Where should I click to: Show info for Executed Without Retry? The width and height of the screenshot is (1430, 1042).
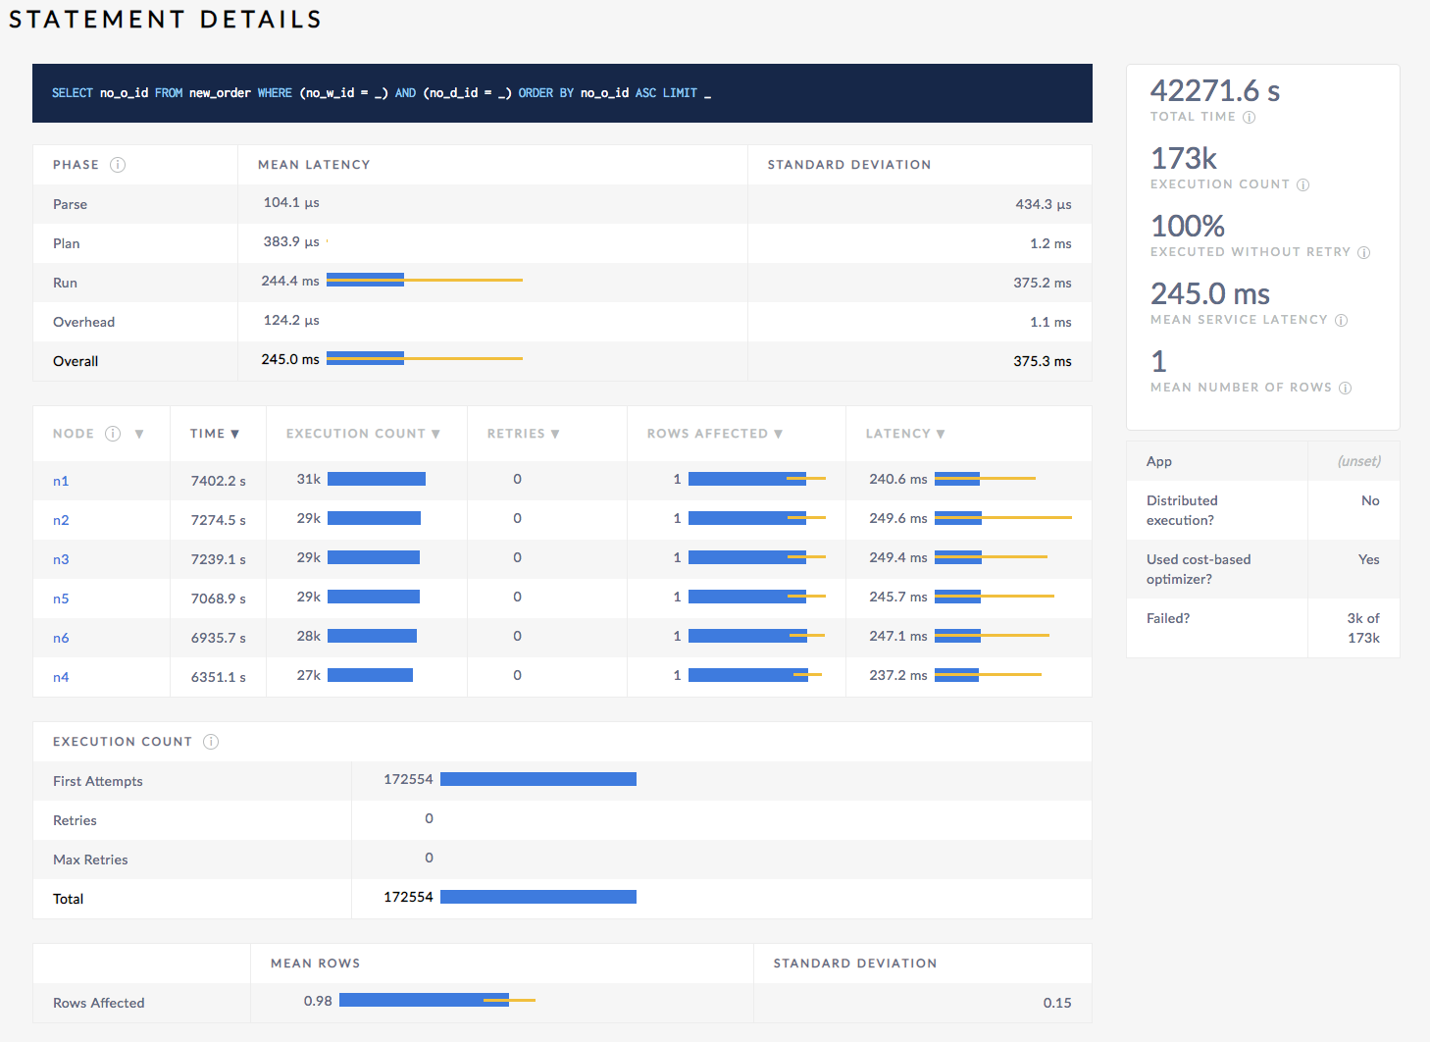pyautogui.click(x=1364, y=252)
